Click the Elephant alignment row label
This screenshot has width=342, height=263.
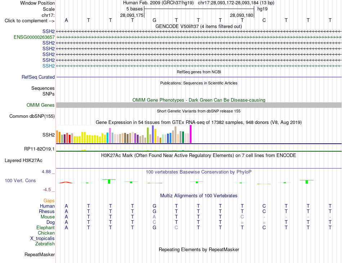45,227
